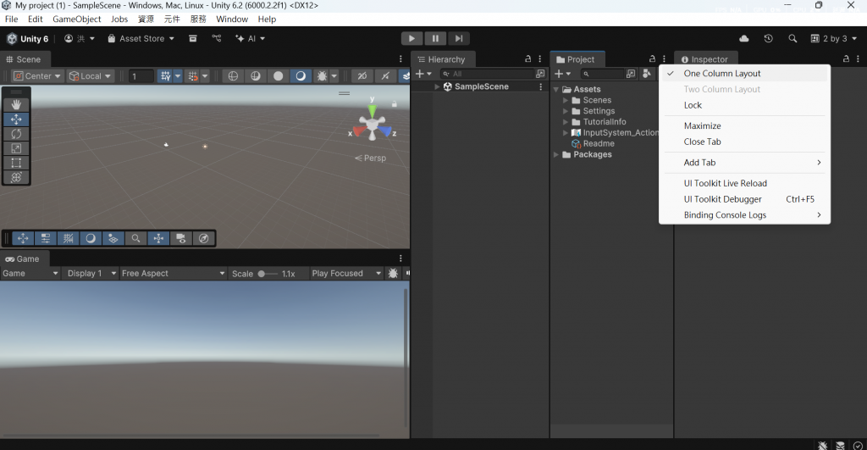Open the Free Aspect dropdown

point(173,274)
